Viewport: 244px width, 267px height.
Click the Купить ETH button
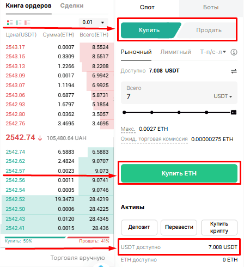click(x=179, y=173)
